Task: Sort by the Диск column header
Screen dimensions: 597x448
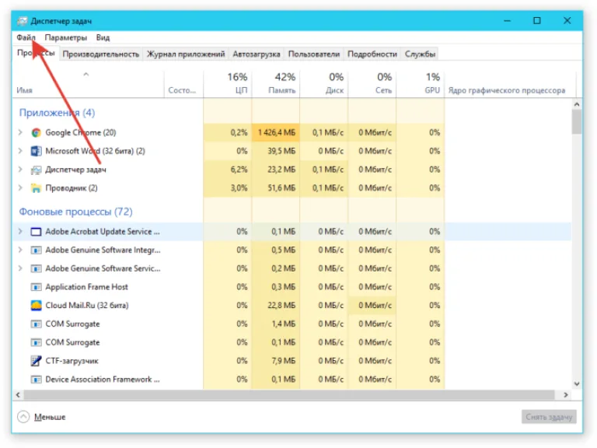Action: coord(324,84)
